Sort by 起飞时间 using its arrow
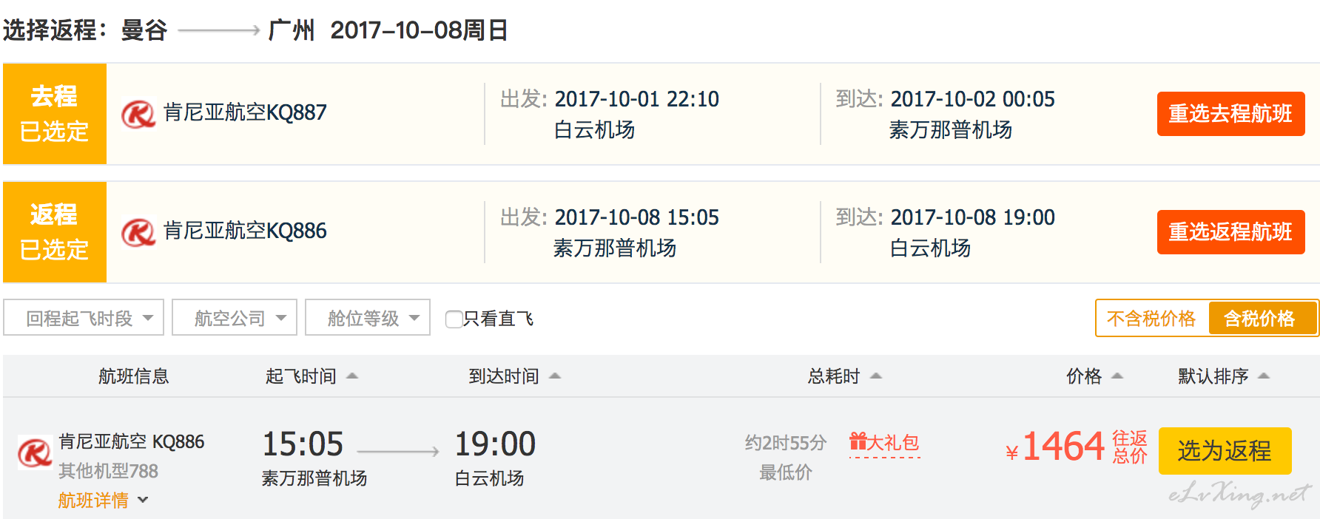The height and width of the screenshot is (519, 1320). point(352,376)
